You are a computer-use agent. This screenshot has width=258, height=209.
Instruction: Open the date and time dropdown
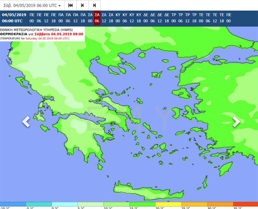[32, 6]
